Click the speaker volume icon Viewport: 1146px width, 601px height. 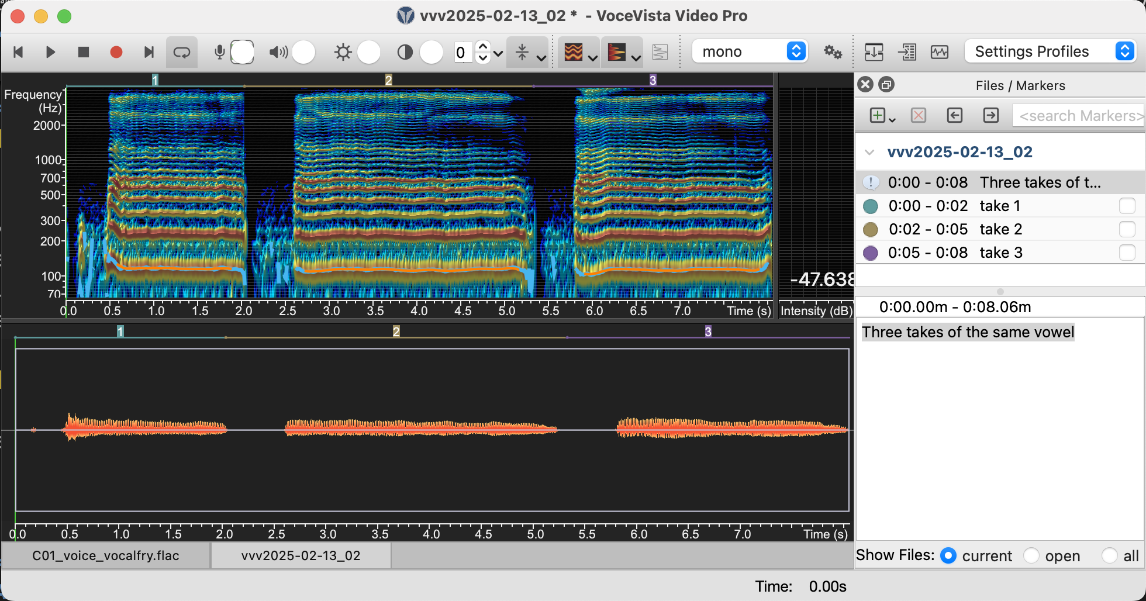click(x=278, y=52)
